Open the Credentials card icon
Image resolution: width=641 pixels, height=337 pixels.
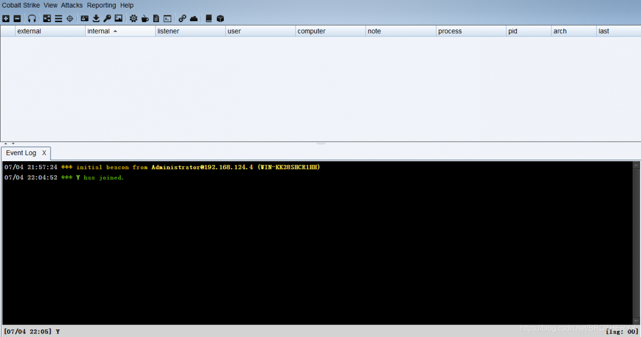tap(85, 19)
